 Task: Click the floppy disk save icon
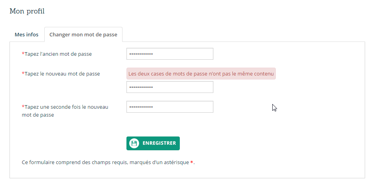[134, 143]
